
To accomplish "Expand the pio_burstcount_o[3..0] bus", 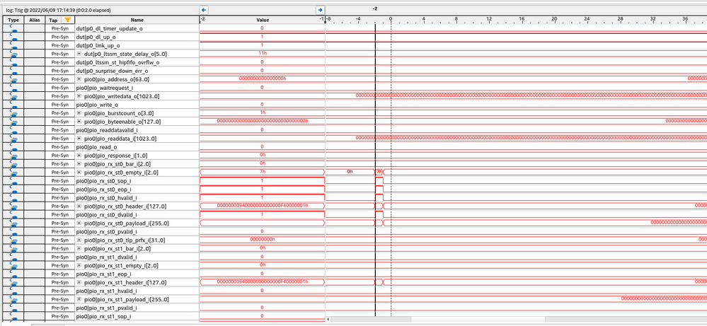I will point(79,113).
